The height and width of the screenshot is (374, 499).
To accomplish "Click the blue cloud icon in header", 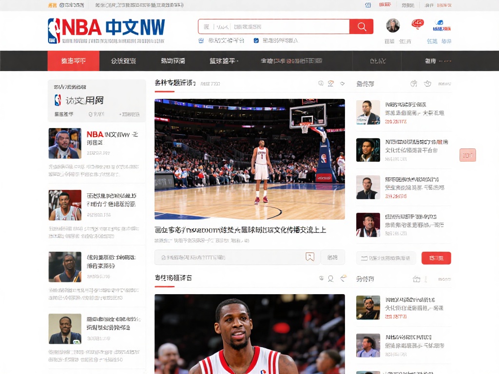I will [x=440, y=23].
